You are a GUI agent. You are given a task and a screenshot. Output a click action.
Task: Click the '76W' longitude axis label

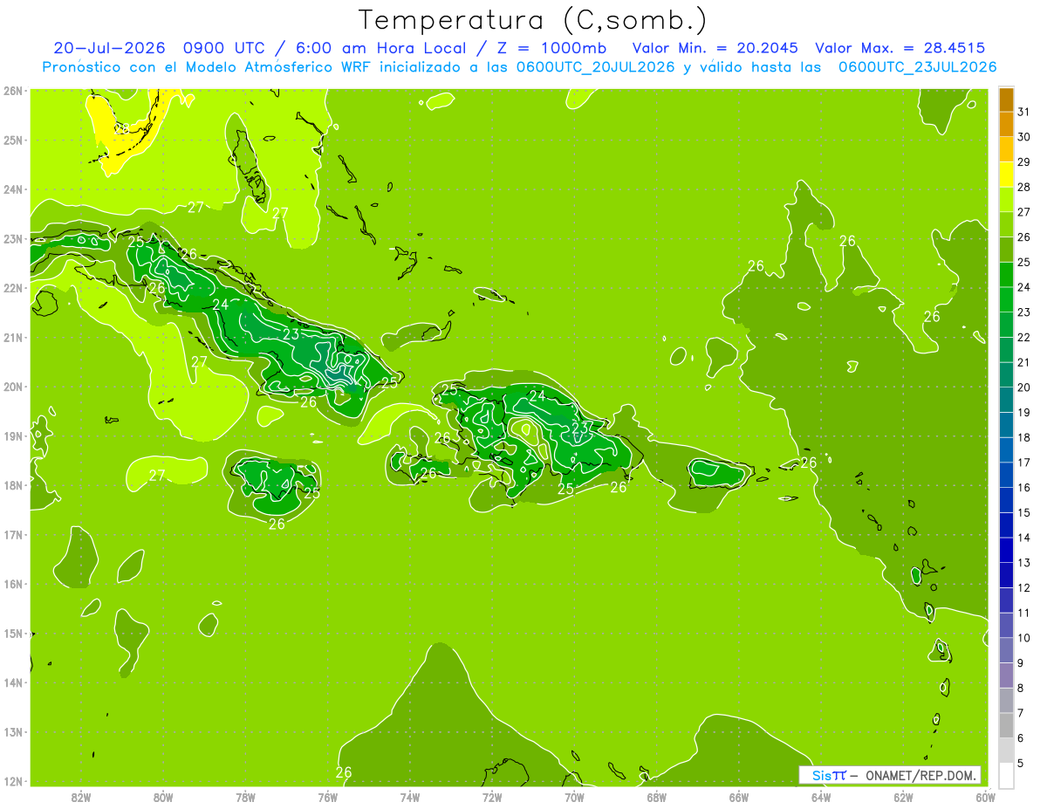327,797
